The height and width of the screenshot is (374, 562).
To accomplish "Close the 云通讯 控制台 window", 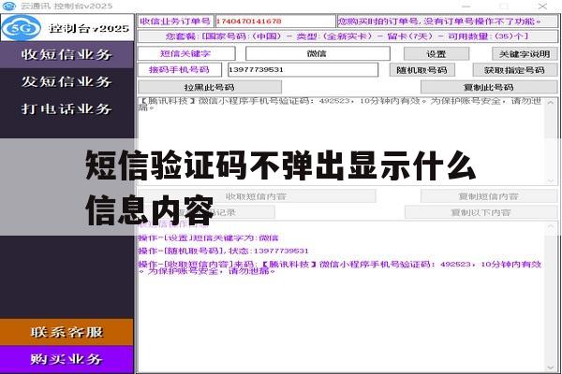I will pos(542,7).
